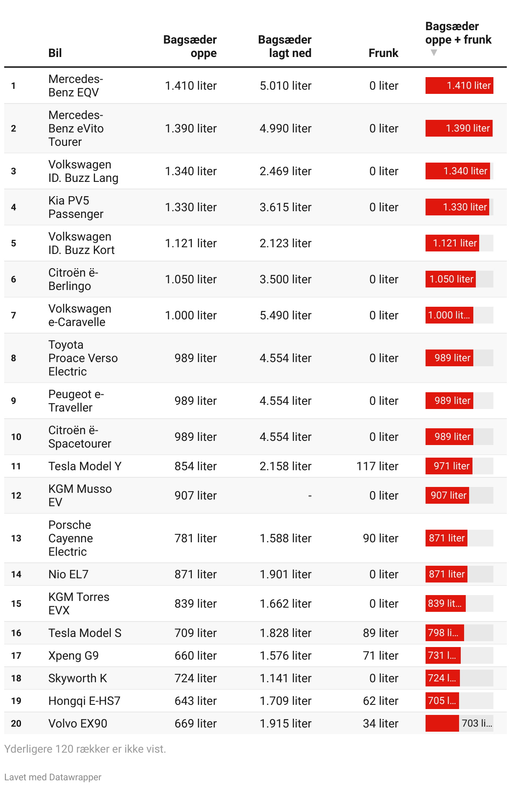This screenshot has height=787, width=511.
Task: Select the Xpeng G9 row name
Action: coord(73,655)
